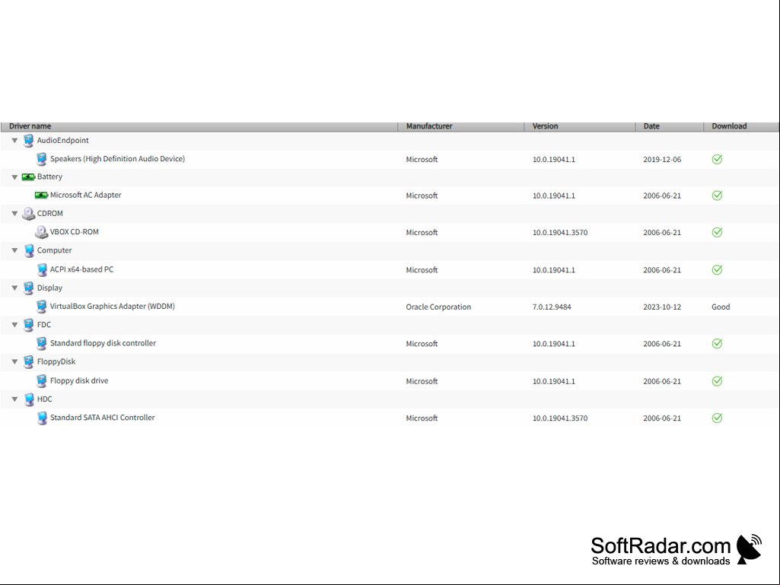Click Microsoft manufacturer in Floppy disk drive row
The image size is (780, 585).
click(422, 382)
